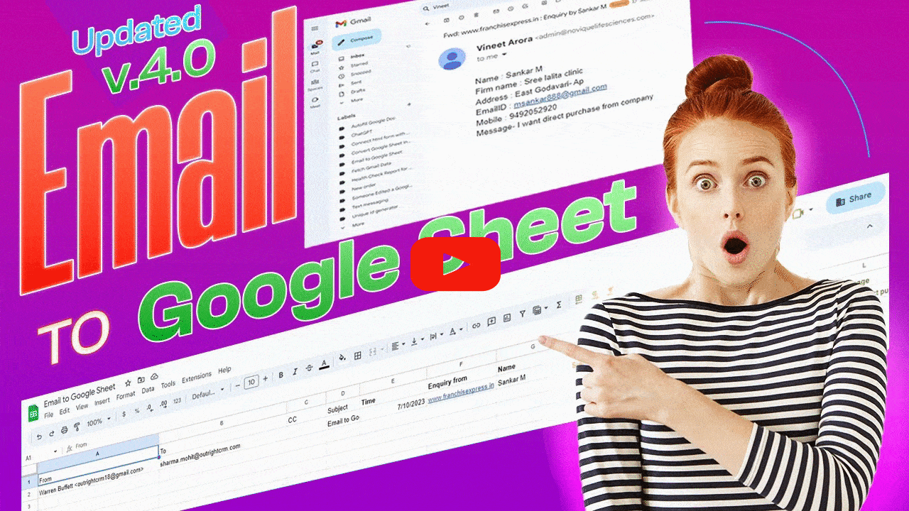Open the vertical align dropdown
The image size is (909, 511).
(418, 341)
